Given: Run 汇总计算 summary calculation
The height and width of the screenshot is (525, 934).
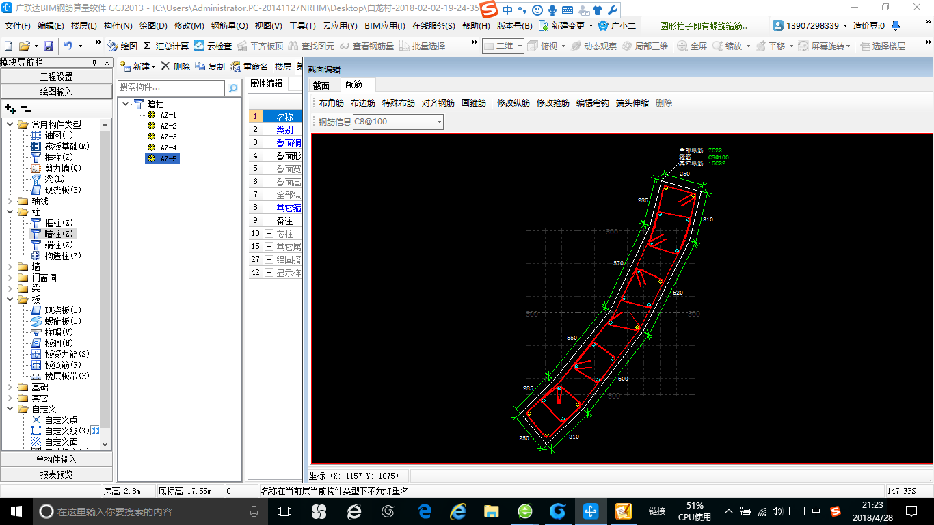Looking at the screenshot, I should pyautogui.click(x=166, y=46).
